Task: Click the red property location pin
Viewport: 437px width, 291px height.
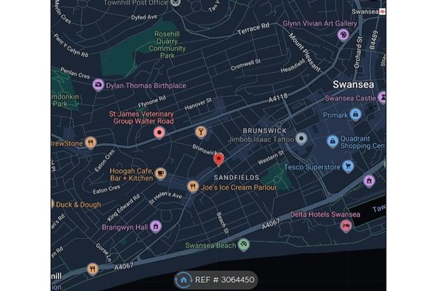Action: [x=219, y=160]
